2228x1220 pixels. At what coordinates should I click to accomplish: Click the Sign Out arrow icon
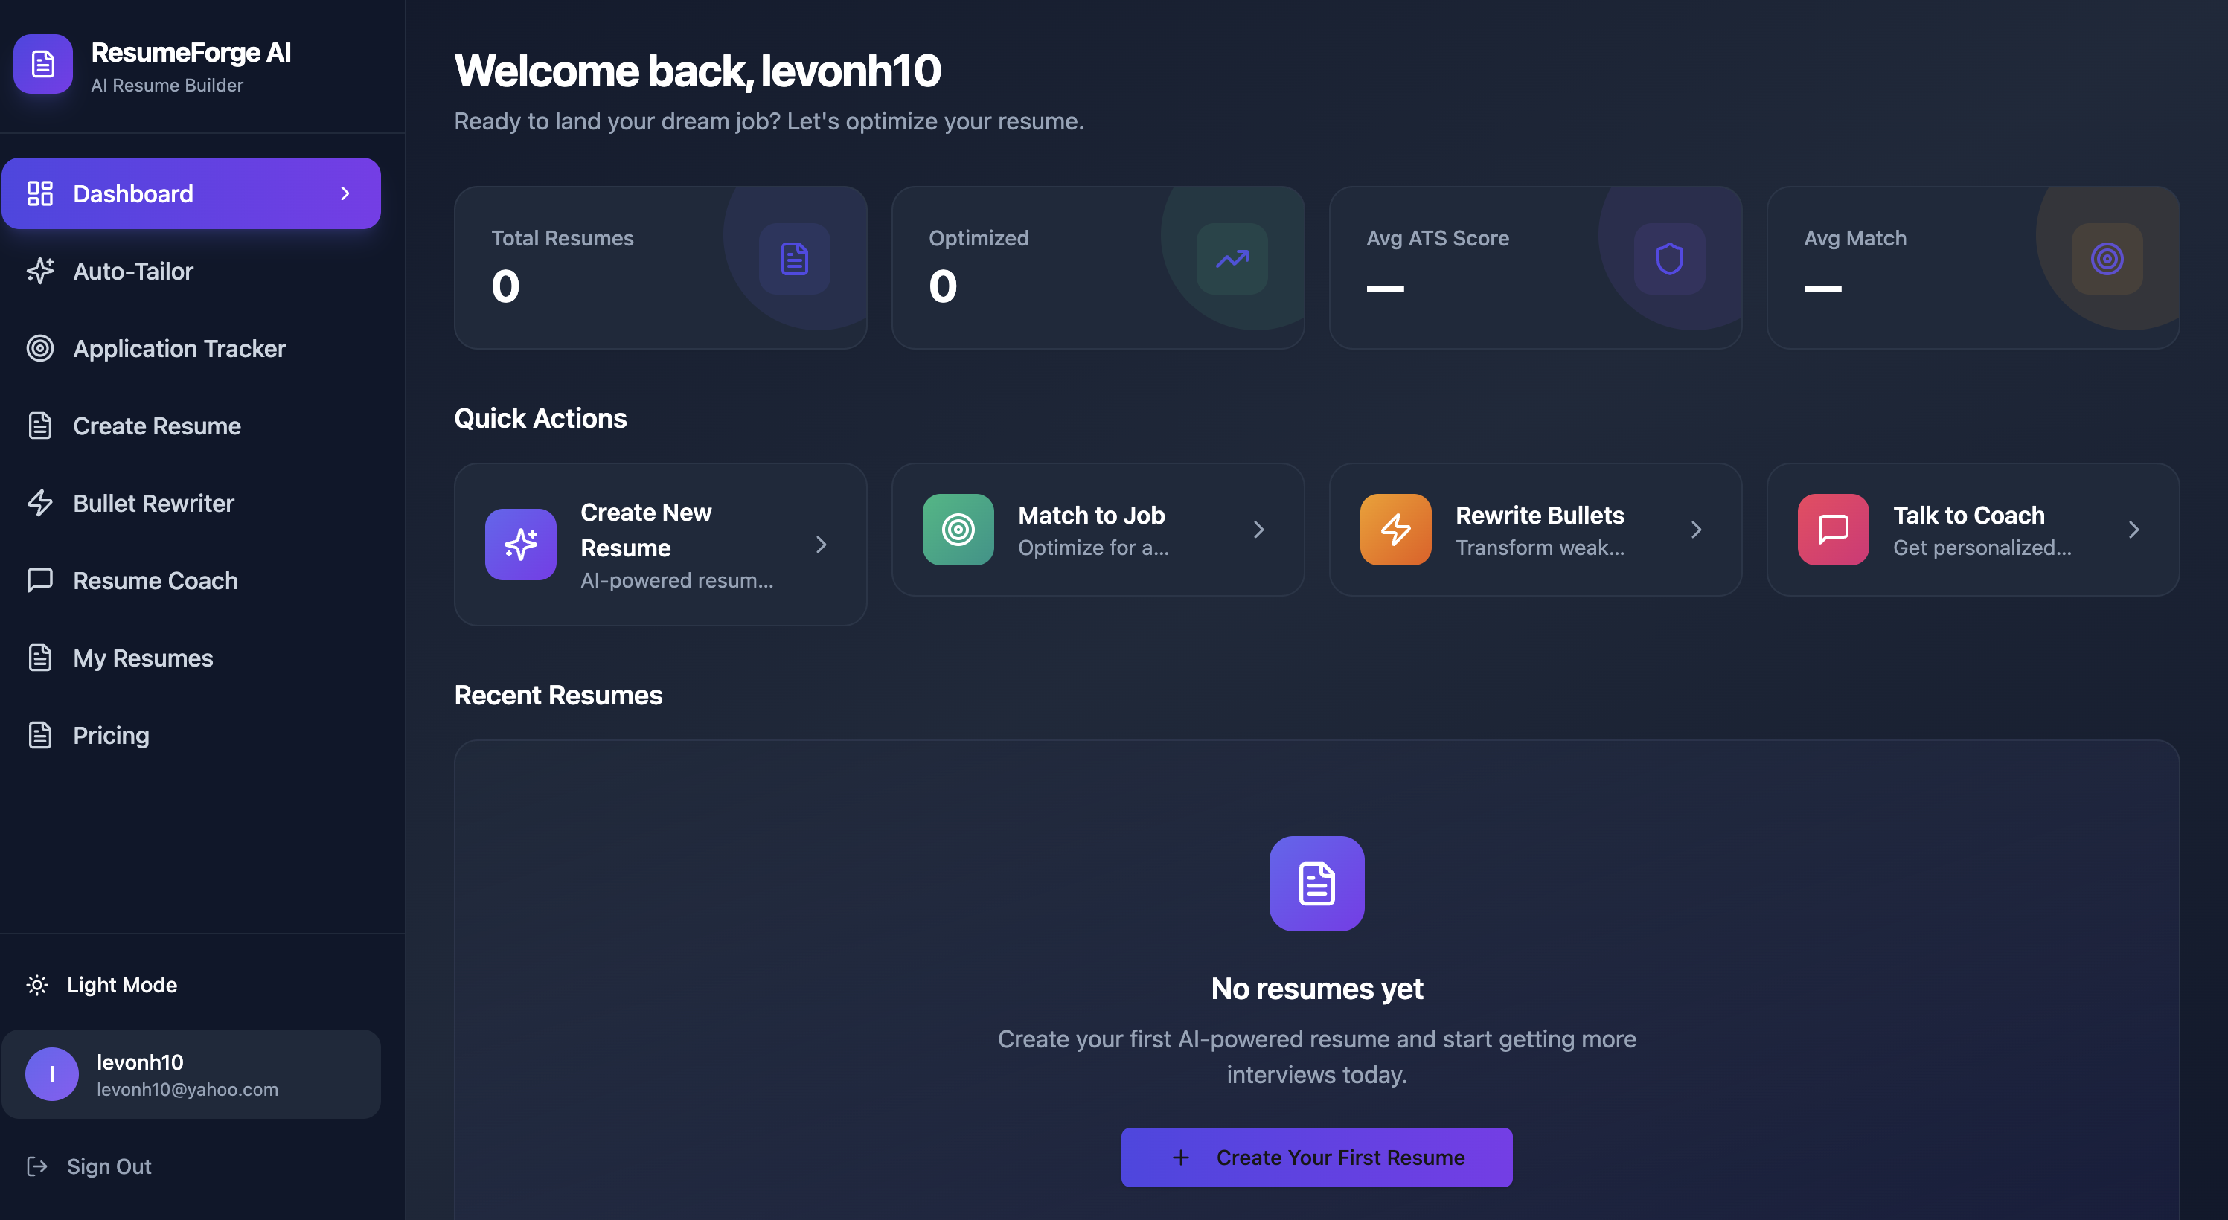[38, 1166]
